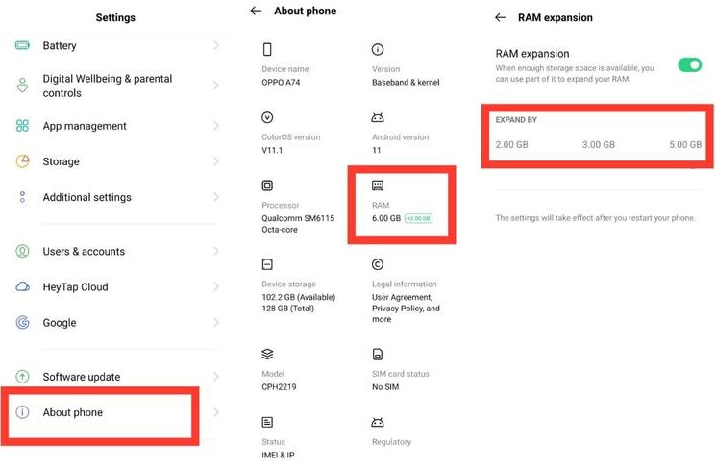716x469 pixels.
Task: Tap the HeyTap Cloud icon
Action: [23, 286]
